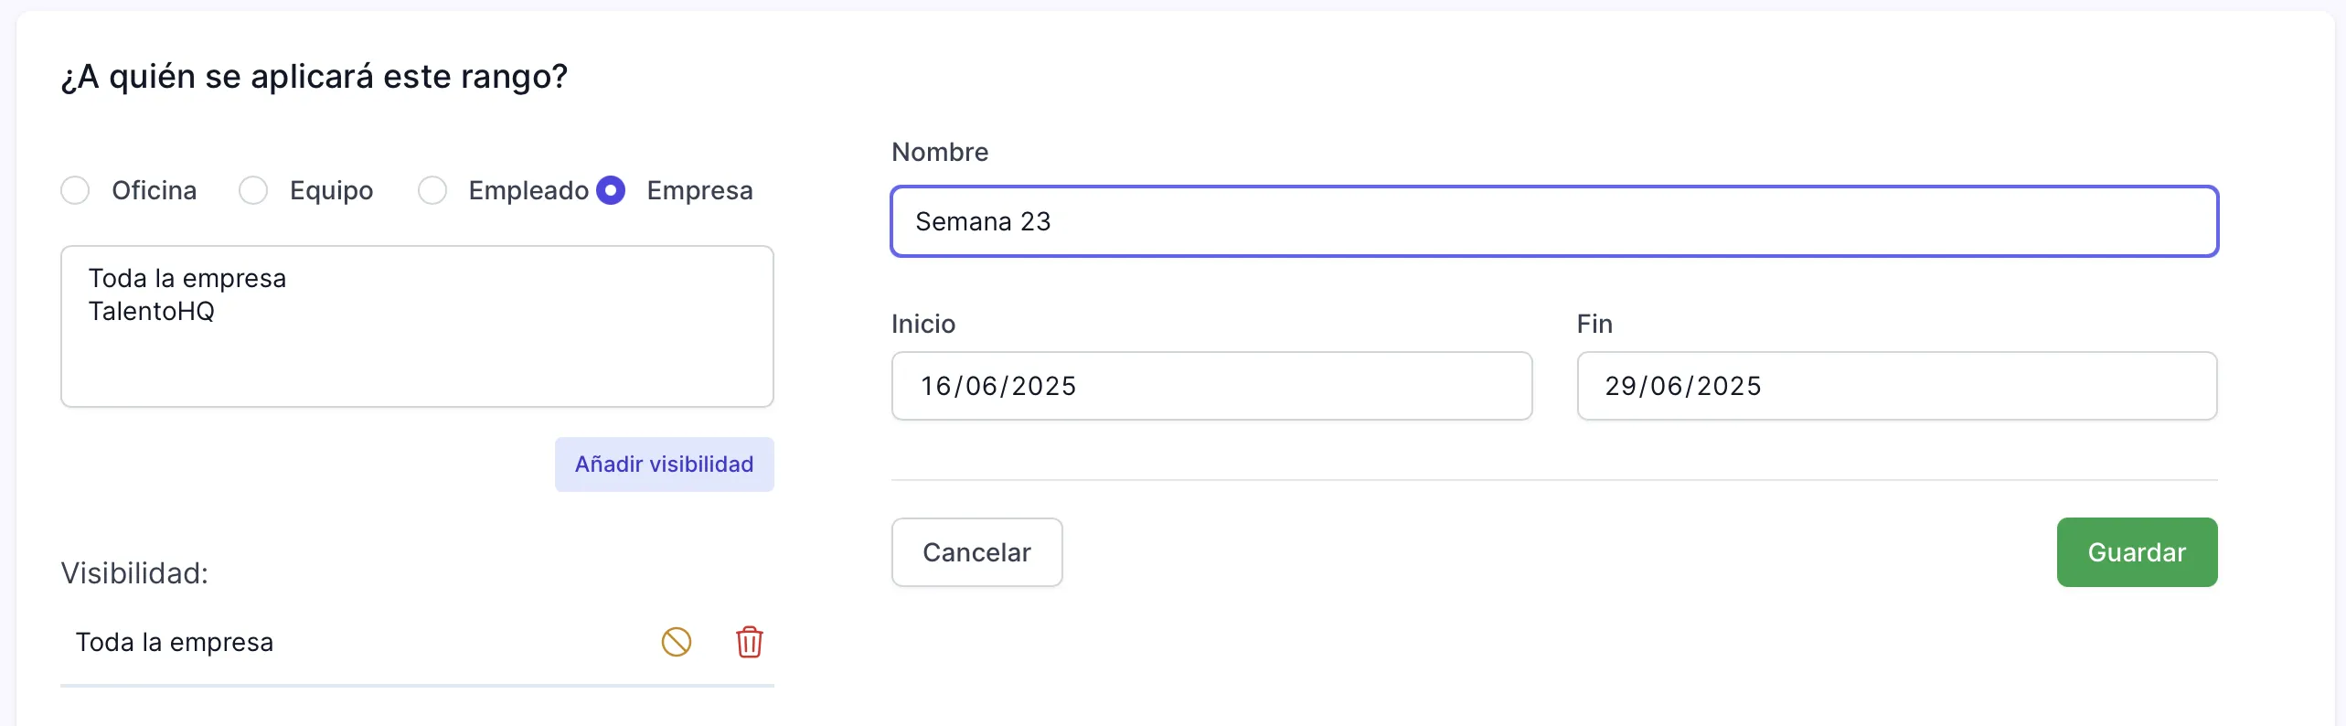Click the block icon next to Toda la empresa

pos(677,642)
